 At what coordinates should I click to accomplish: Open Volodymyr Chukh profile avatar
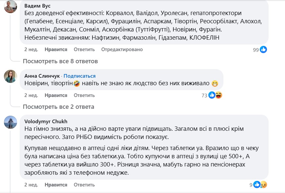(10, 122)
